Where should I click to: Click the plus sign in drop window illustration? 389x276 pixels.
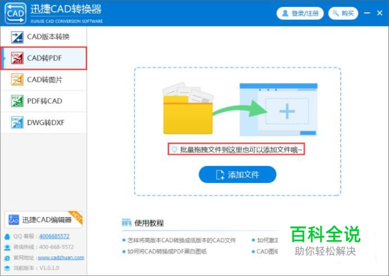[x=287, y=111]
